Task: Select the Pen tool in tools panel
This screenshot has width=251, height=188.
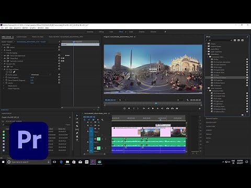Action: (77, 133)
